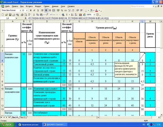
Task: Open Print Preview
Action: point(26,15)
